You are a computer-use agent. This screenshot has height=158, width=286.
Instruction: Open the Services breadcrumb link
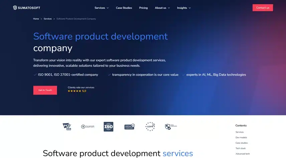coord(48,19)
